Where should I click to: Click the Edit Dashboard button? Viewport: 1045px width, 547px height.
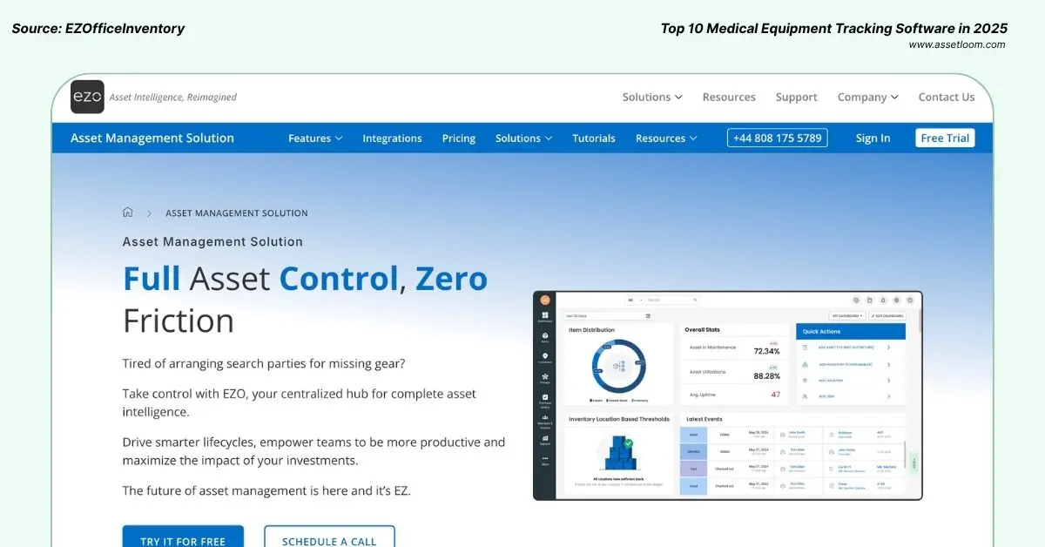(887, 316)
